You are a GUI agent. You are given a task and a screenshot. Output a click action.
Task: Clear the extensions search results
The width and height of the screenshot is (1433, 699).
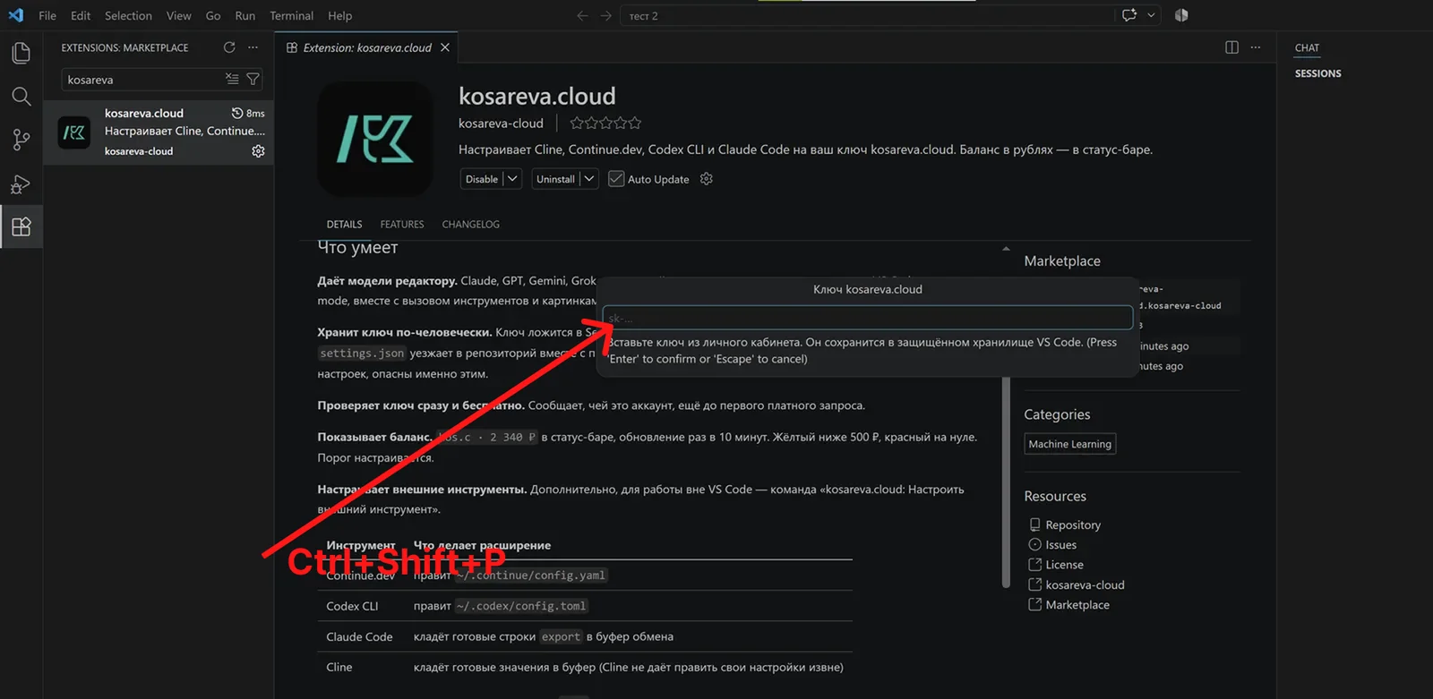click(232, 79)
